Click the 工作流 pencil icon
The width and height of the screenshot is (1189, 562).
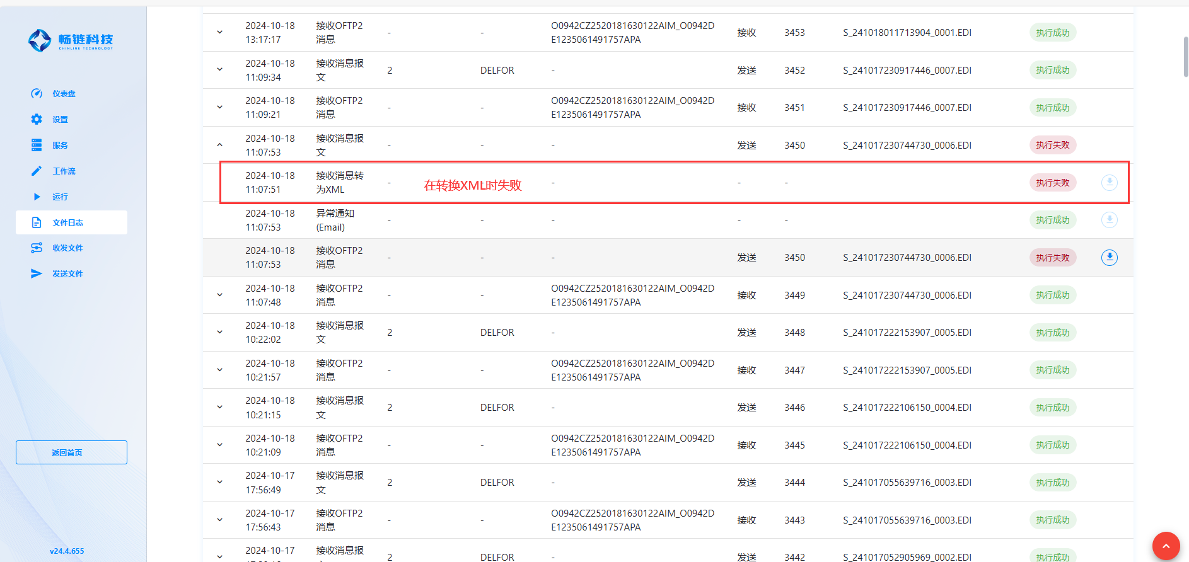[x=37, y=171]
